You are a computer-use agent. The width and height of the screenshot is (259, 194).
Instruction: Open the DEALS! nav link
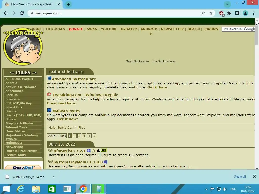coord(193,29)
